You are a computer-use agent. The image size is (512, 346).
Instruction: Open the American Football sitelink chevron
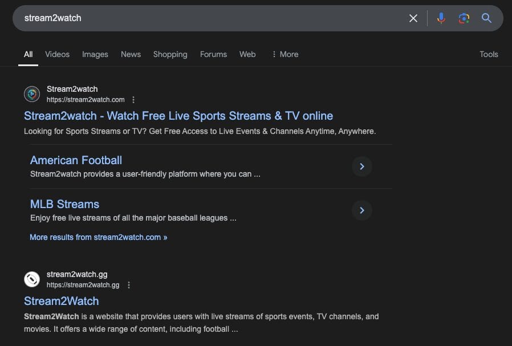click(362, 166)
